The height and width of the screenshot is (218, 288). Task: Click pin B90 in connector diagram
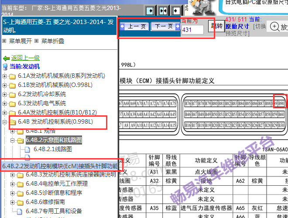tap(281, 104)
